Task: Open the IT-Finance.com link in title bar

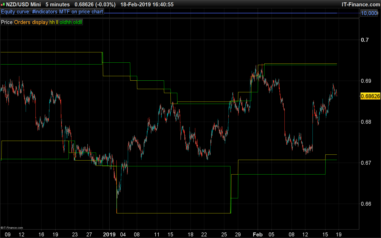Action: [x=361, y=4]
